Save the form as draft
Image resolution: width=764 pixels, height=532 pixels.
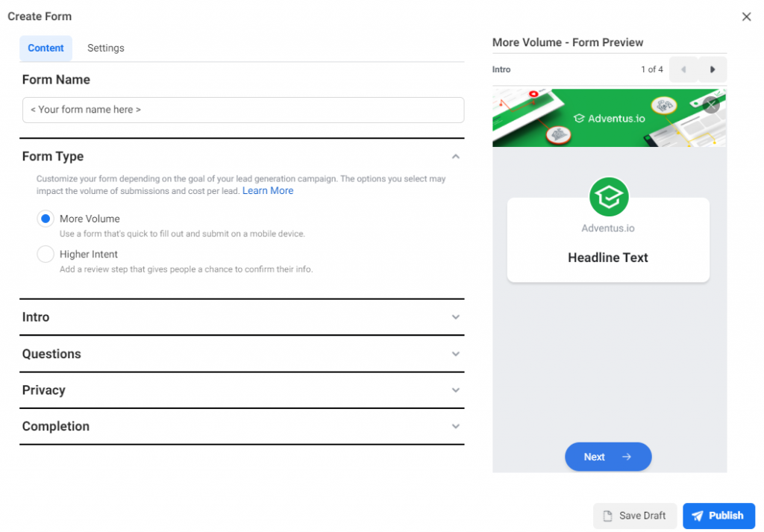click(635, 516)
